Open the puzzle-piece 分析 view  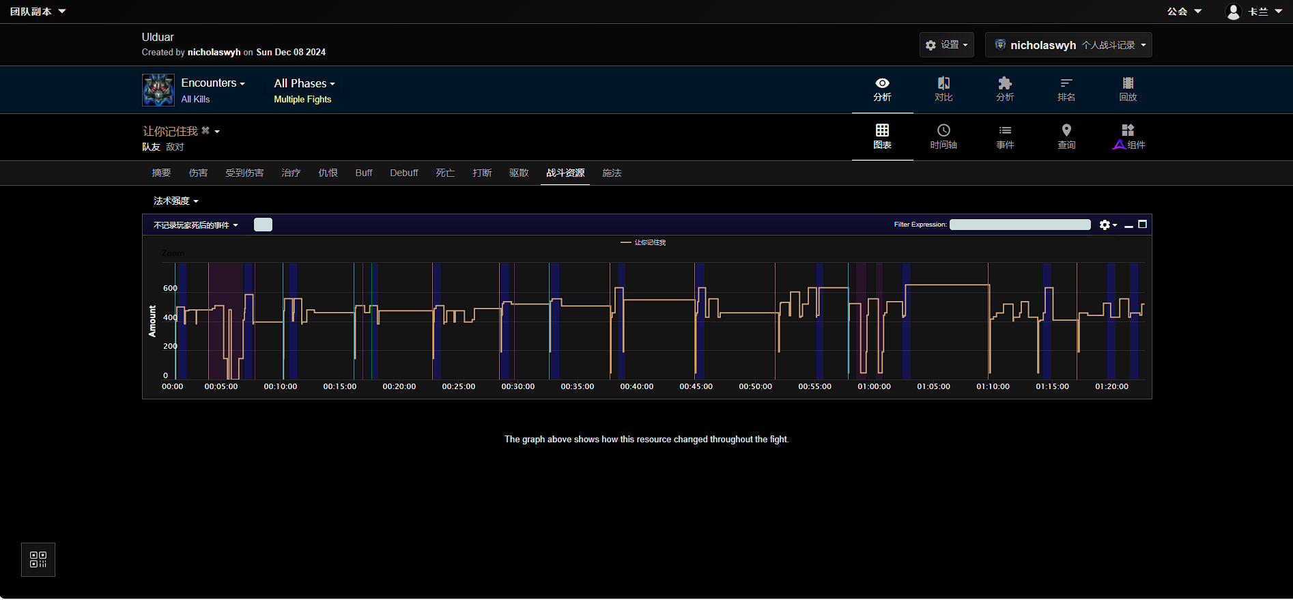1006,89
